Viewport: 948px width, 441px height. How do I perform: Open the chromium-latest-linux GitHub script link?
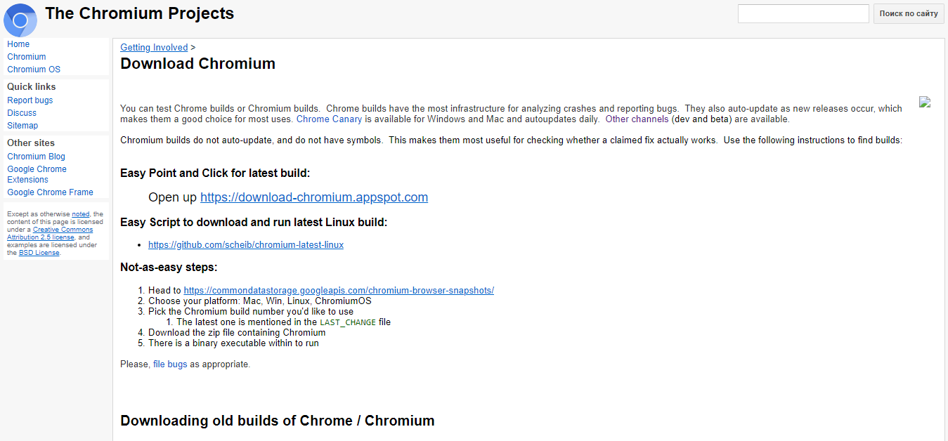[245, 244]
